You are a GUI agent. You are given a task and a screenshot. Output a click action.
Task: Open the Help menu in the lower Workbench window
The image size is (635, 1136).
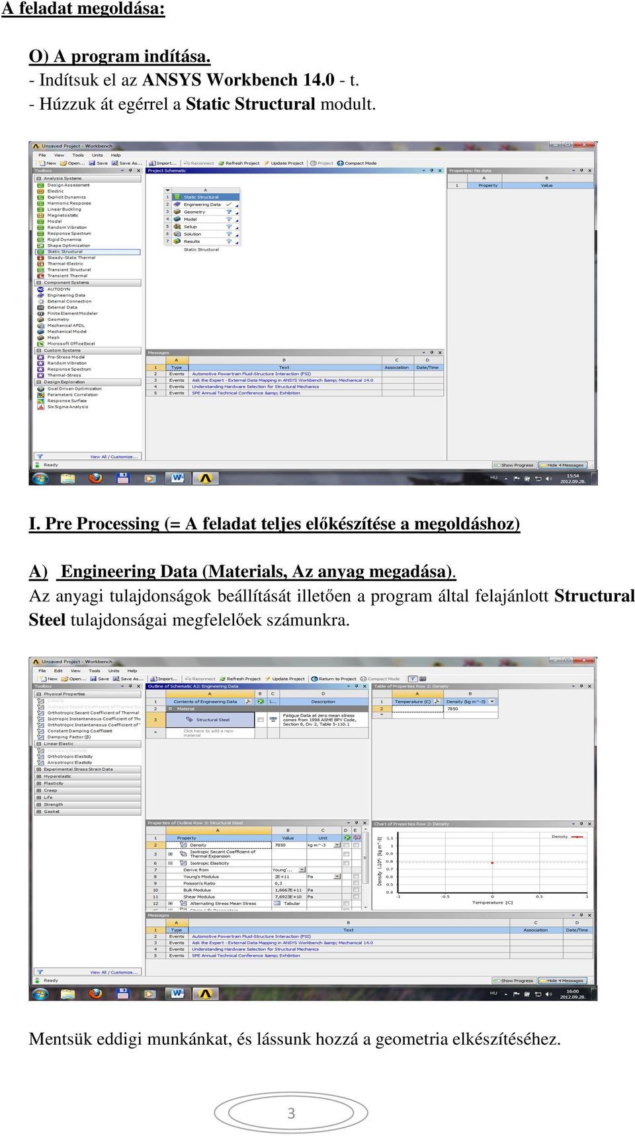(x=132, y=671)
